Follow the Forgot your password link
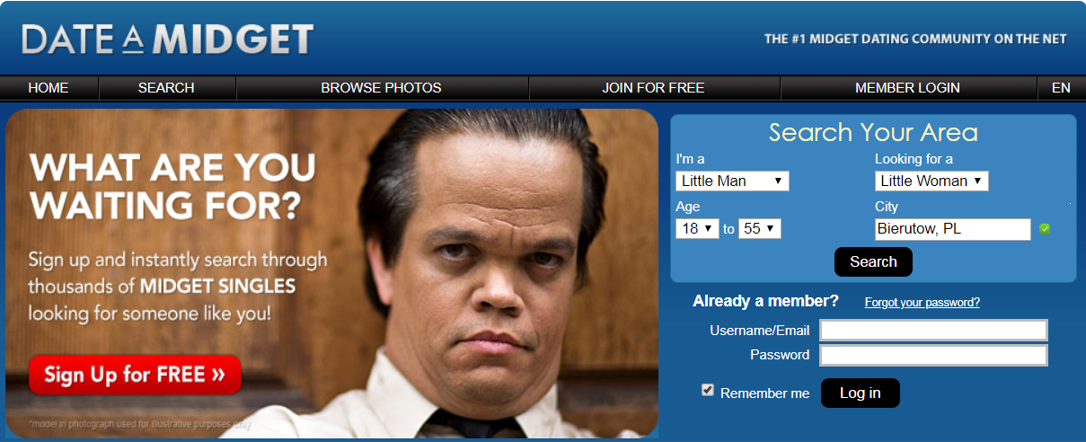The image size is (1086, 442). click(923, 302)
